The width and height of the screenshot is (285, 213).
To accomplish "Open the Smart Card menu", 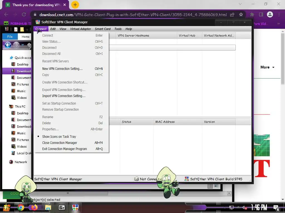I will click(x=103, y=29).
